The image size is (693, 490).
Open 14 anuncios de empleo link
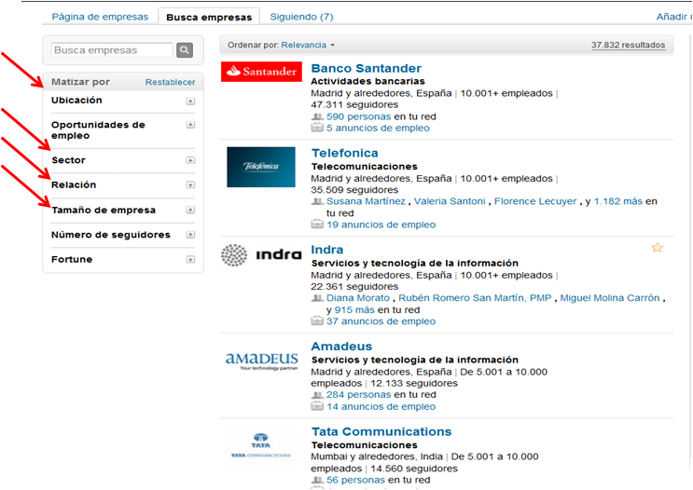pyautogui.click(x=381, y=406)
